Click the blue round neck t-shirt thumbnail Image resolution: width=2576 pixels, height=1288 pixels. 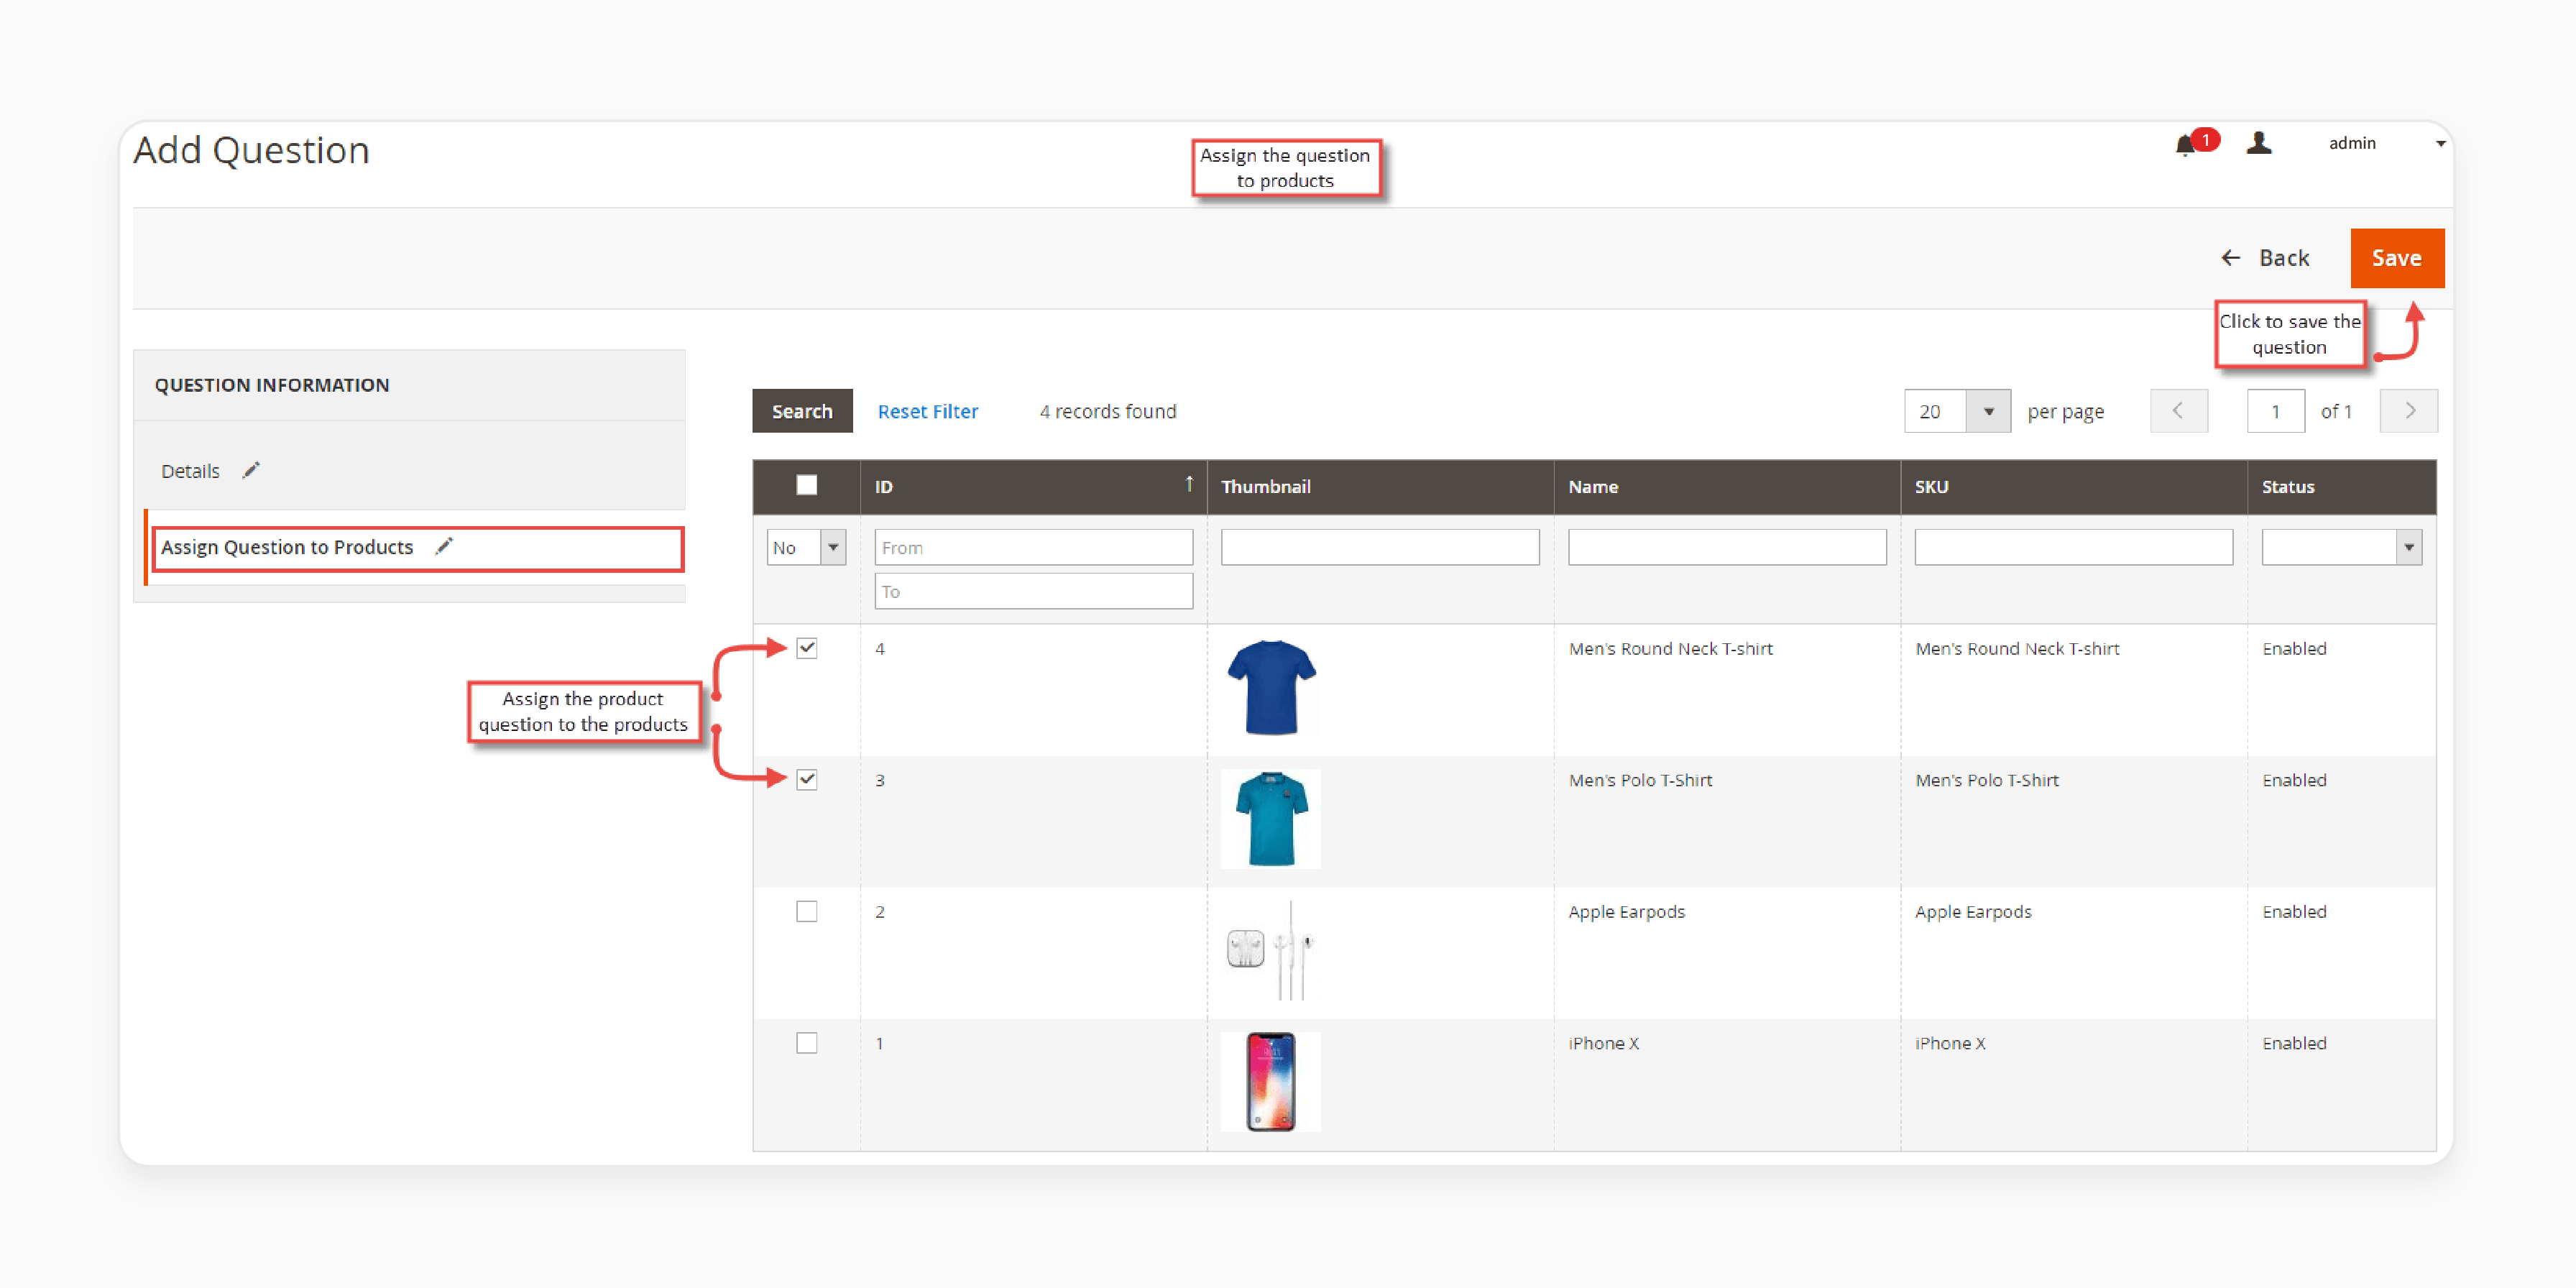[1271, 687]
